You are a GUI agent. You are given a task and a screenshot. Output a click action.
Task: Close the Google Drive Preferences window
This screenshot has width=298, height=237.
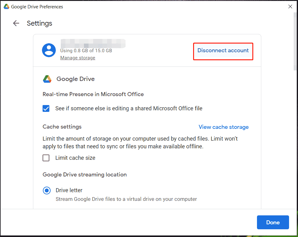click(x=290, y=6)
